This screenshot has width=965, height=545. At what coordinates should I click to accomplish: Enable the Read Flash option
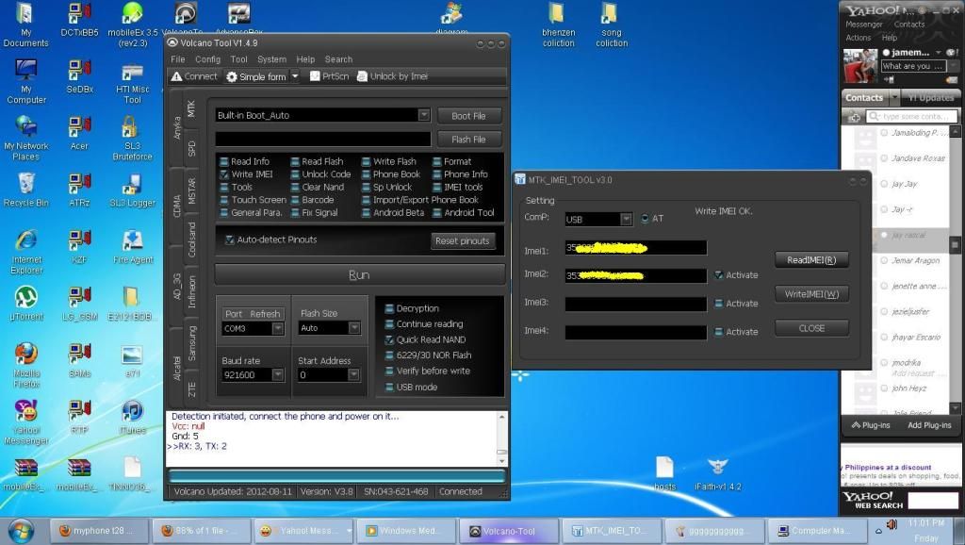pos(295,161)
